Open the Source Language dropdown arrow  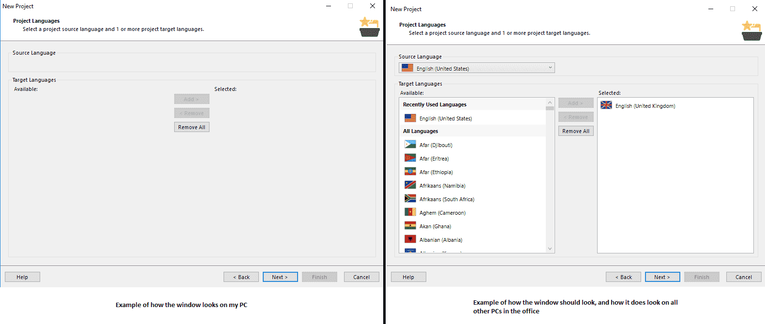pos(550,68)
